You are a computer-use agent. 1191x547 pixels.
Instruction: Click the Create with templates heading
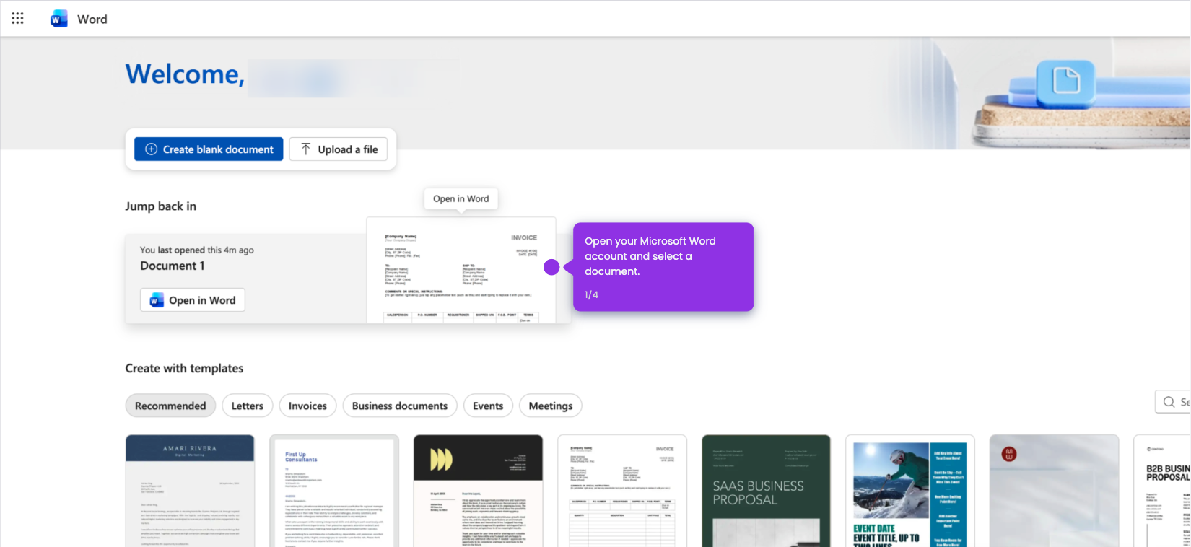coord(184,368)
